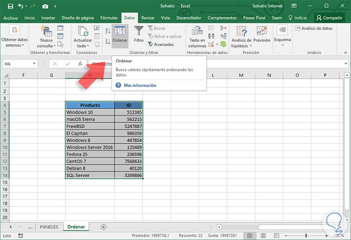The height and width of the screenshot is (240, 351).
Task: Open Ribbon Display Options icon
Action: point(294,6)
